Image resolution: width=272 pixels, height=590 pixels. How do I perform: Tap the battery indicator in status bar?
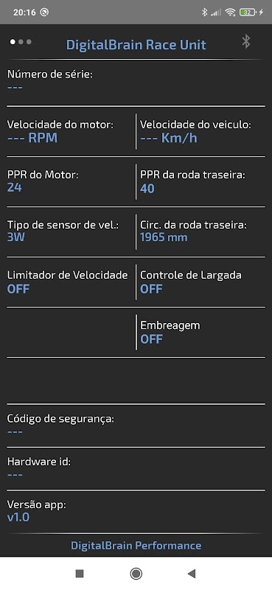(x=248, y=13)
